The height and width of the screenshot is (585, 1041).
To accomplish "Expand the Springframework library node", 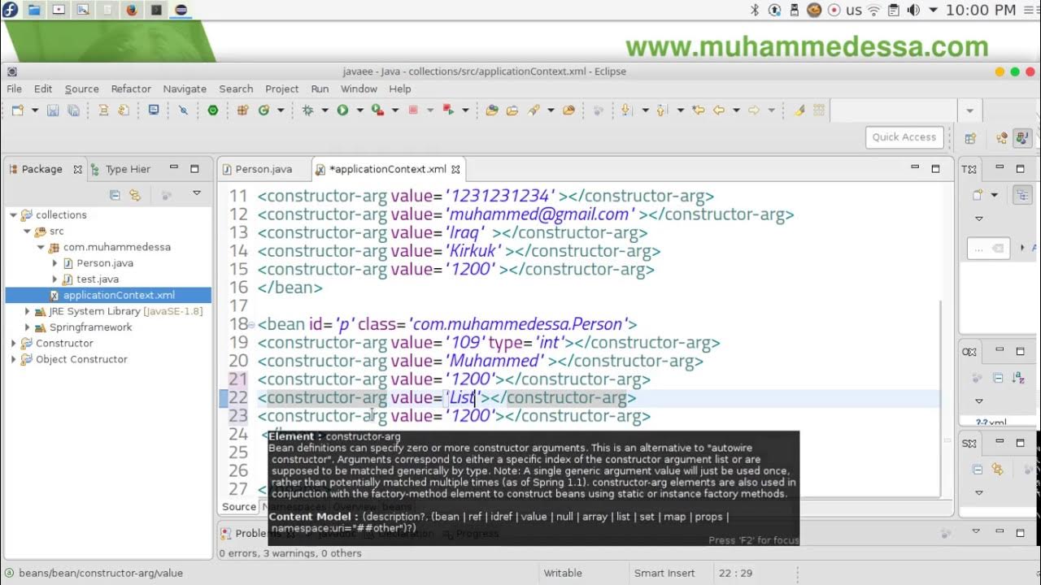I will (x=27, y=327).
